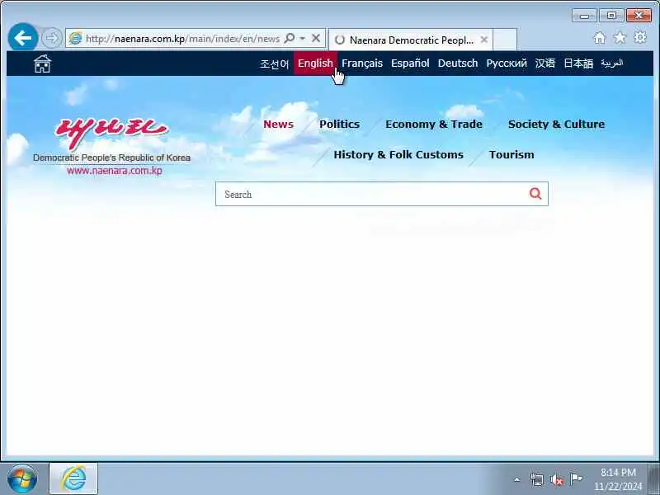Restore down the browser window
Screen dimensions: 660x495
point(611,16)
